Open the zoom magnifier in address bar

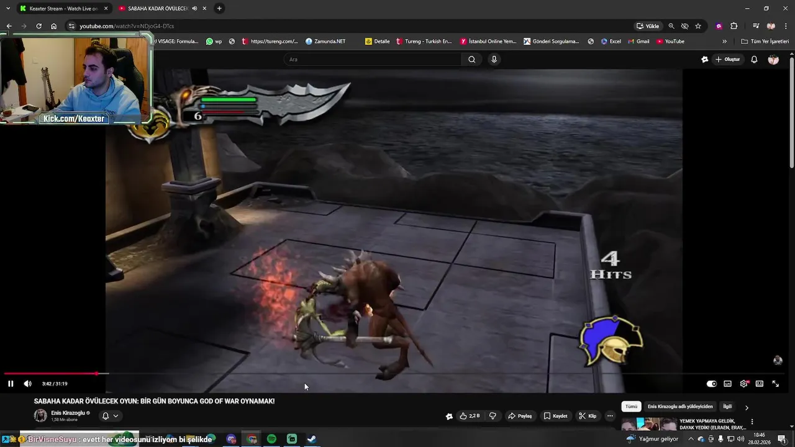click(x=671, y=26)
